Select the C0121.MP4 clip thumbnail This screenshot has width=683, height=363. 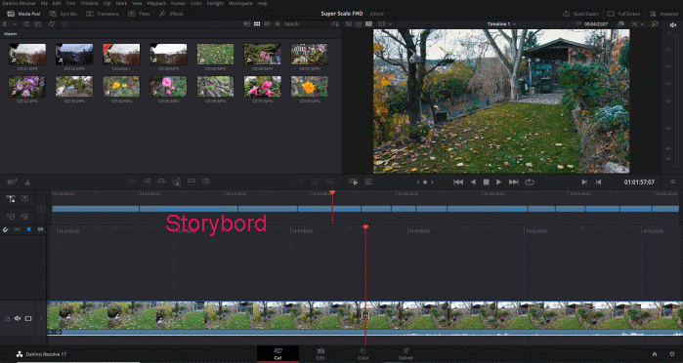pos(27,55)
